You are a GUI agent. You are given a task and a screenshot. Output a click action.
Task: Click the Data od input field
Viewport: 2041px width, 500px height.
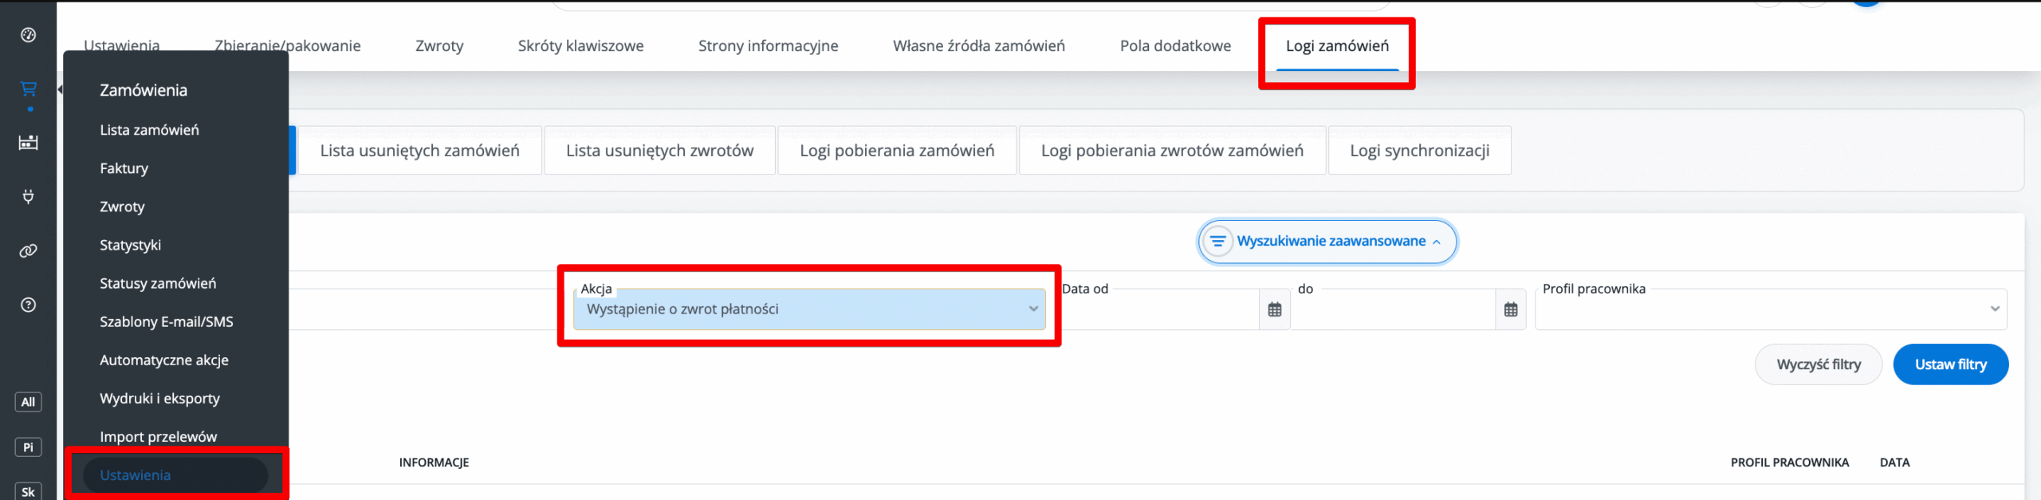[x=1160, y=311]
